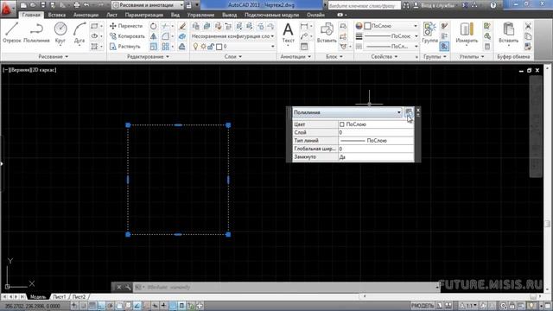
Task: Toggle layer lock padlock icon
Action: tap(211, 47)
